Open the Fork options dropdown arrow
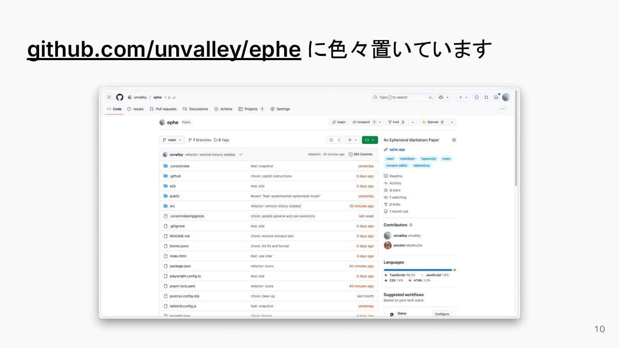 413,122
